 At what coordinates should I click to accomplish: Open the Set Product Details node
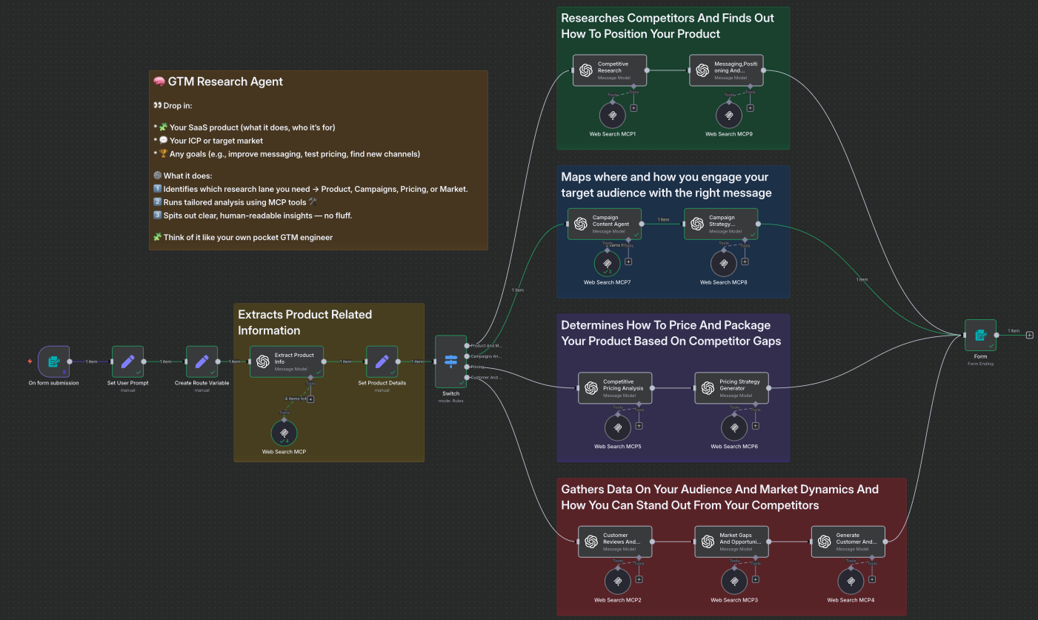pos(382,361)
